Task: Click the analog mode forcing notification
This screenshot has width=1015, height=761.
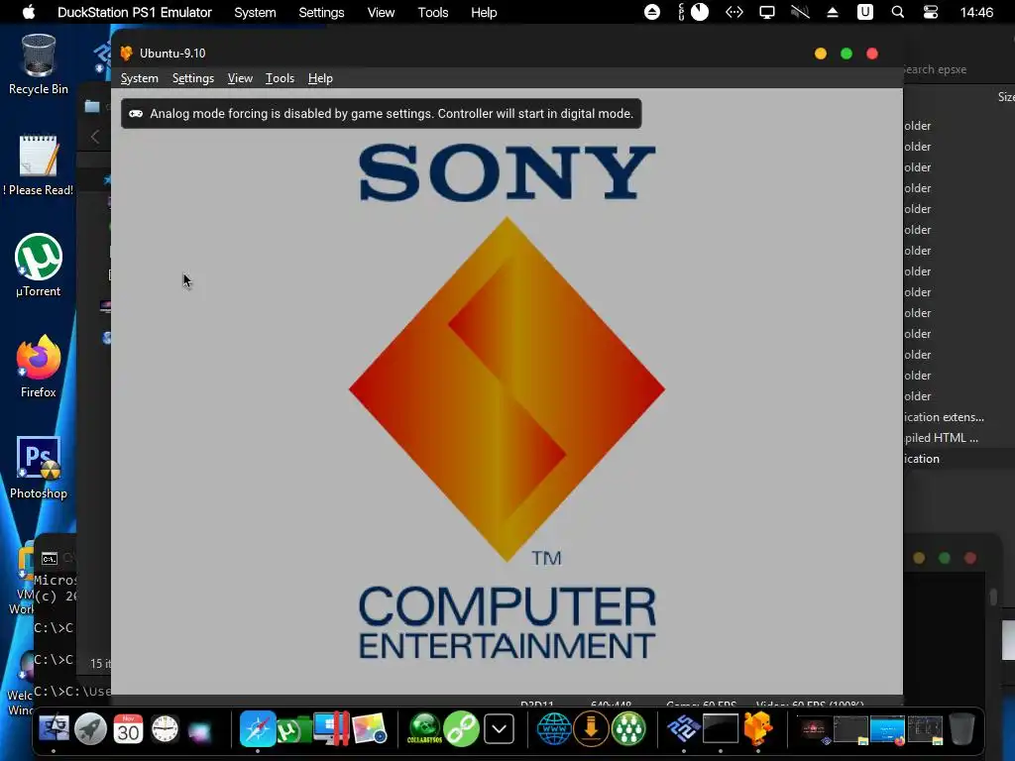Action: click(382, 113)
